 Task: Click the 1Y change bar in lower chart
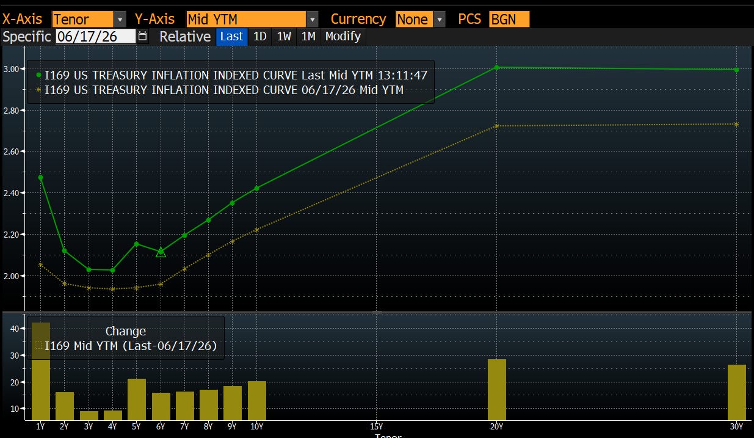41,371
